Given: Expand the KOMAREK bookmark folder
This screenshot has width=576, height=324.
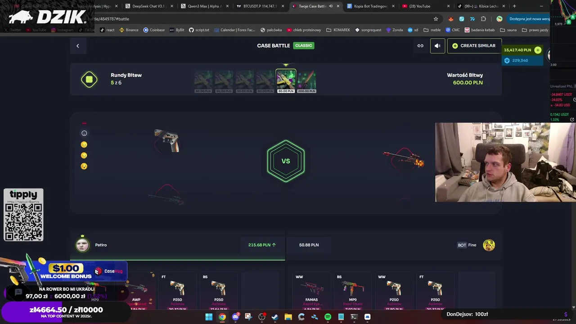Looking at the screenshot, I should (338, 30).
